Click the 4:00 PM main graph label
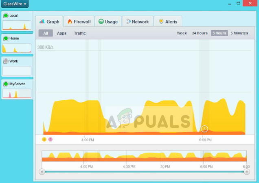 coord(88,140)
